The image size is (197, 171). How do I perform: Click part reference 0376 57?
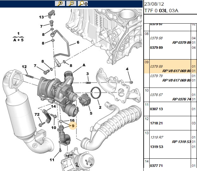click(156, 95)
